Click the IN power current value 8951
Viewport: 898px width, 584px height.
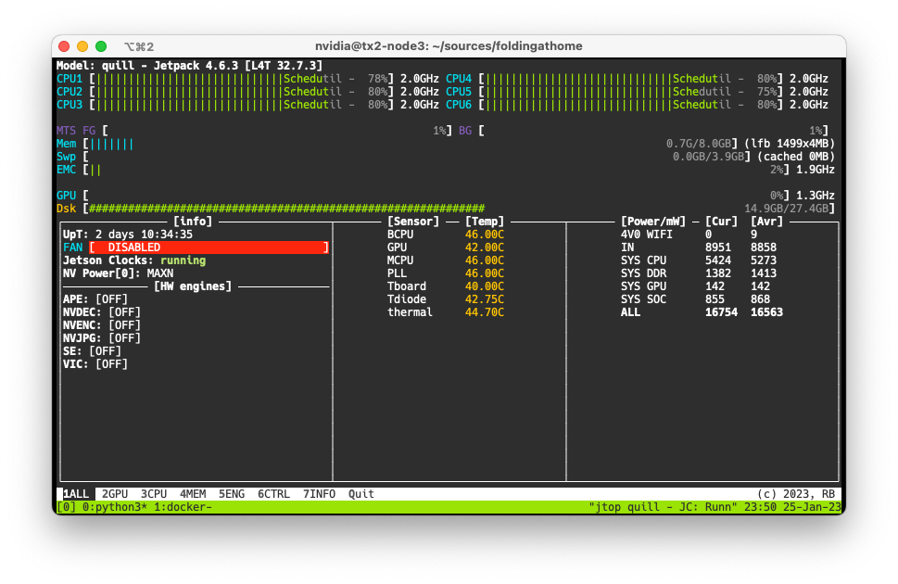[x=718, y=248]
